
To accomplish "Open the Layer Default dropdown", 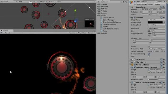I will 159,4.
